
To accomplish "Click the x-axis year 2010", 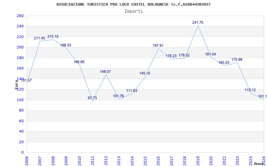I will 79,161.
